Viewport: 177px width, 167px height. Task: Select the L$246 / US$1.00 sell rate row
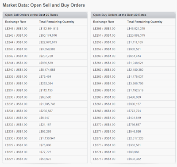coord(45,29)
